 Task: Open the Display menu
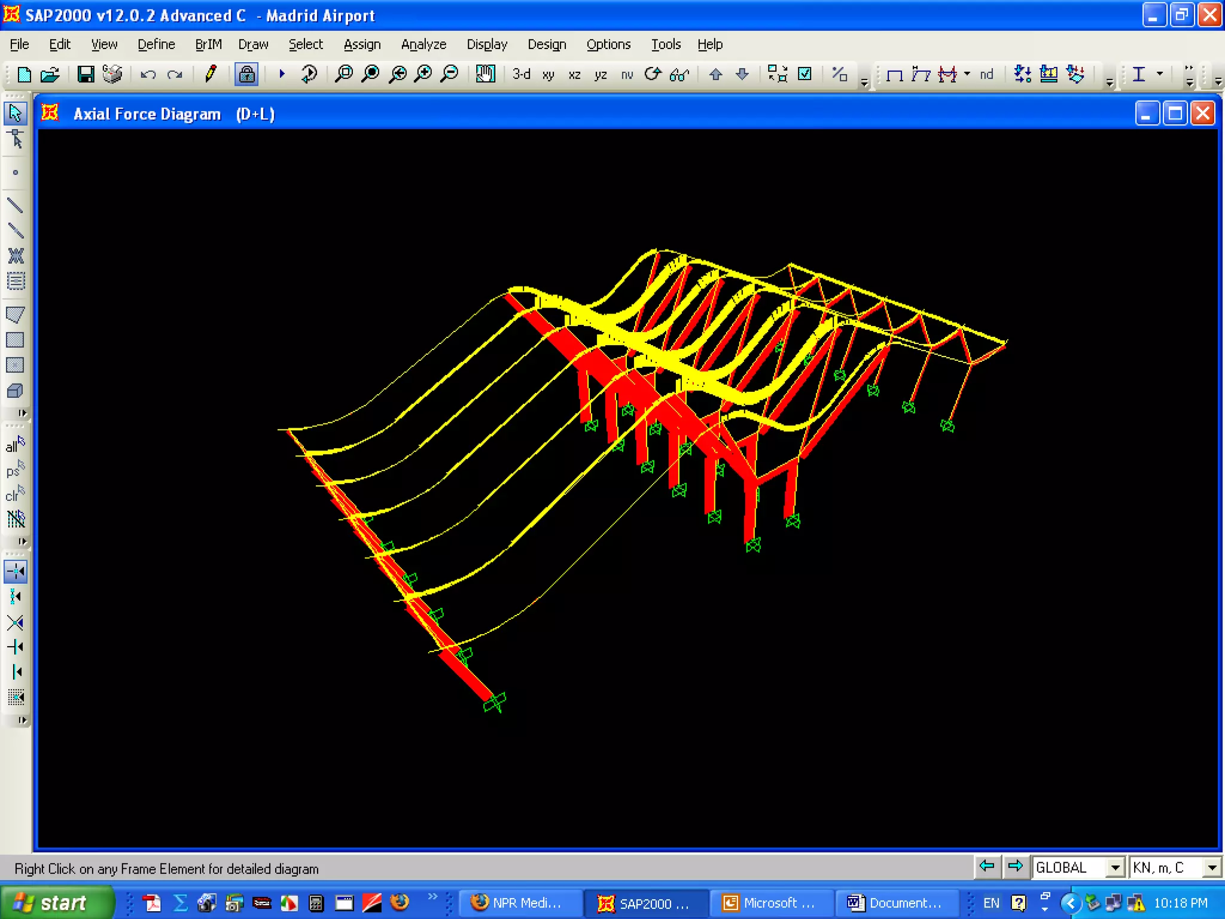[487, 44]
